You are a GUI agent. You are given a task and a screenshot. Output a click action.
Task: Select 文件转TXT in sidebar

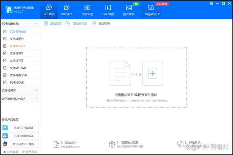click(20, 60)
